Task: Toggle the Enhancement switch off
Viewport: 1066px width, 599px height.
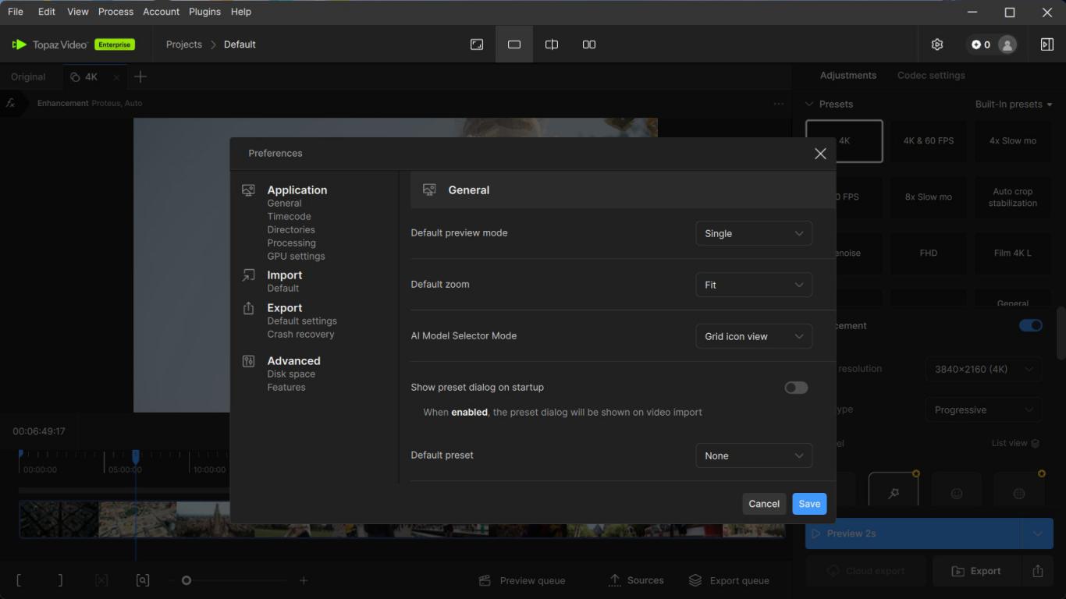Action: [x=1030, y=325]
